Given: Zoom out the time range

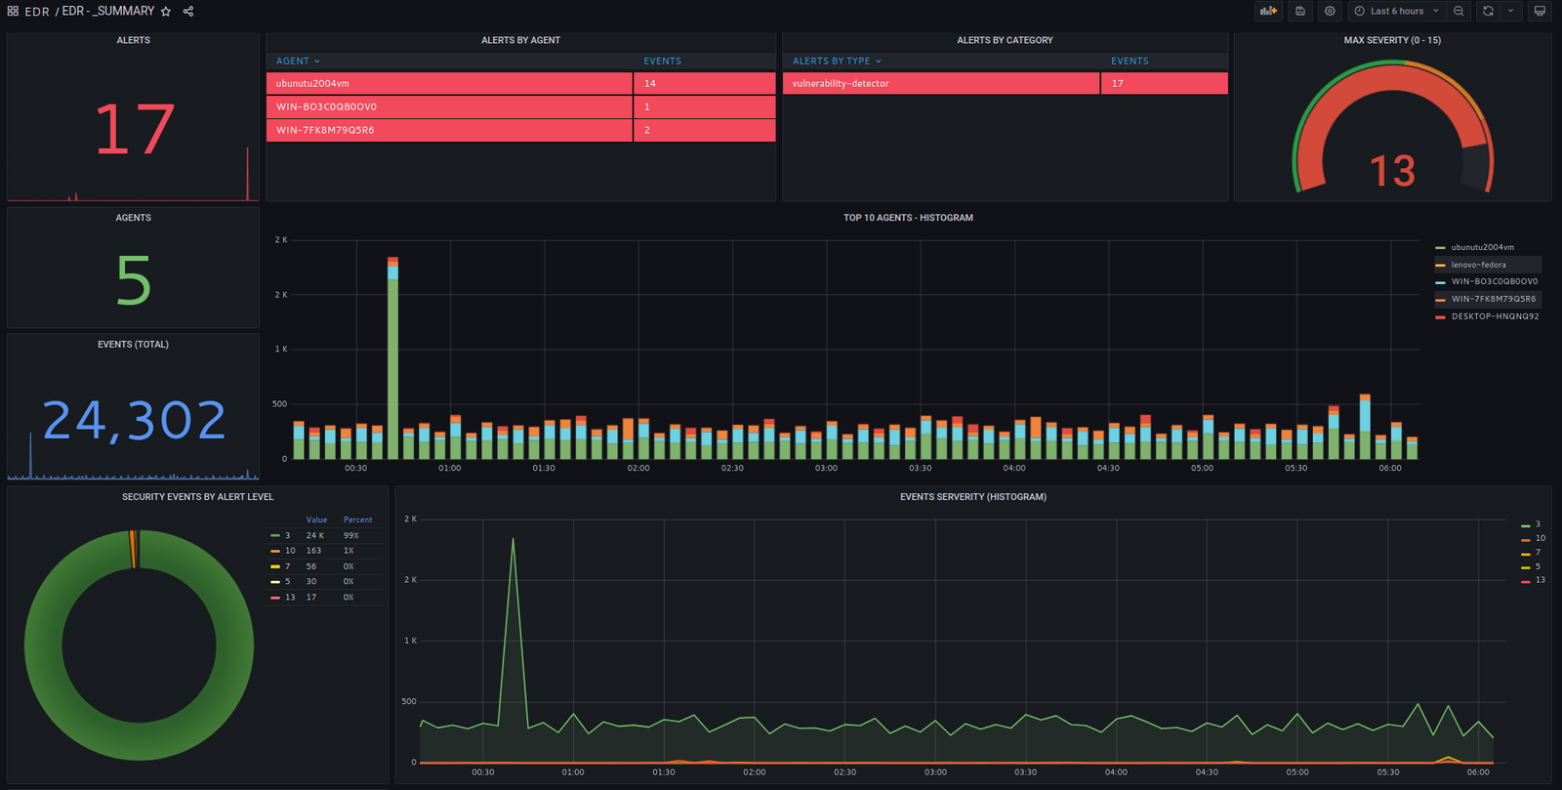Looking at the screenshot, I should tap(1459, 11).
